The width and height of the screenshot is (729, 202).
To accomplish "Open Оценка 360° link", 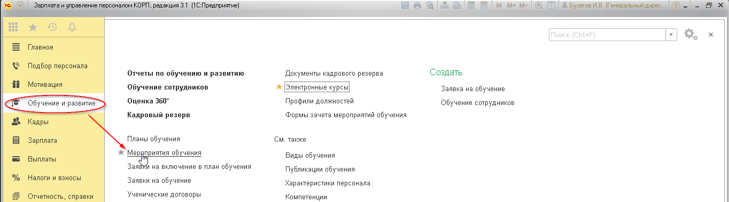I will click(x=148, y=101).
